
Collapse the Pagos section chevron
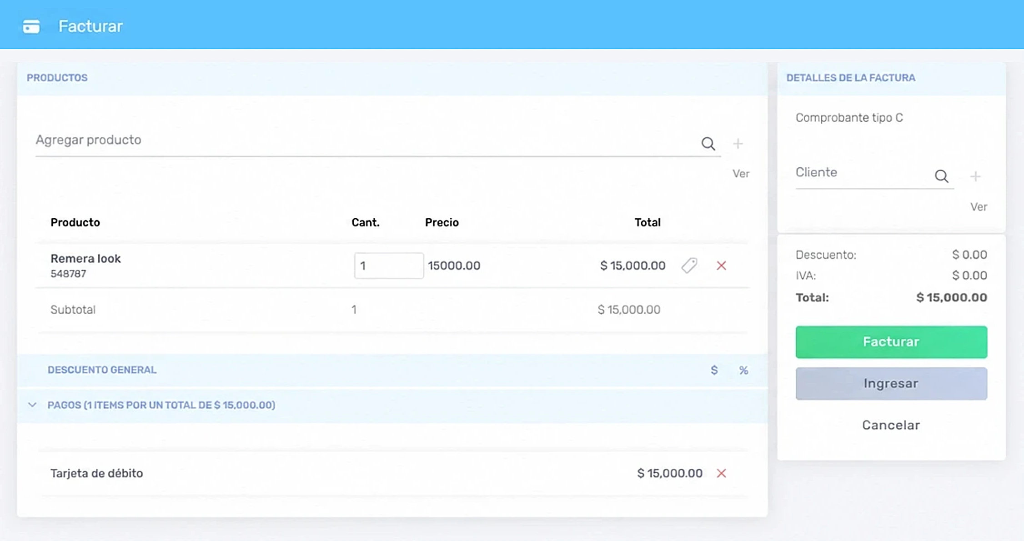tap(32, 405)
